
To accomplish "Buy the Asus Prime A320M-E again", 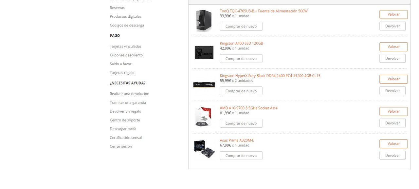I will [x=241, y=156].
